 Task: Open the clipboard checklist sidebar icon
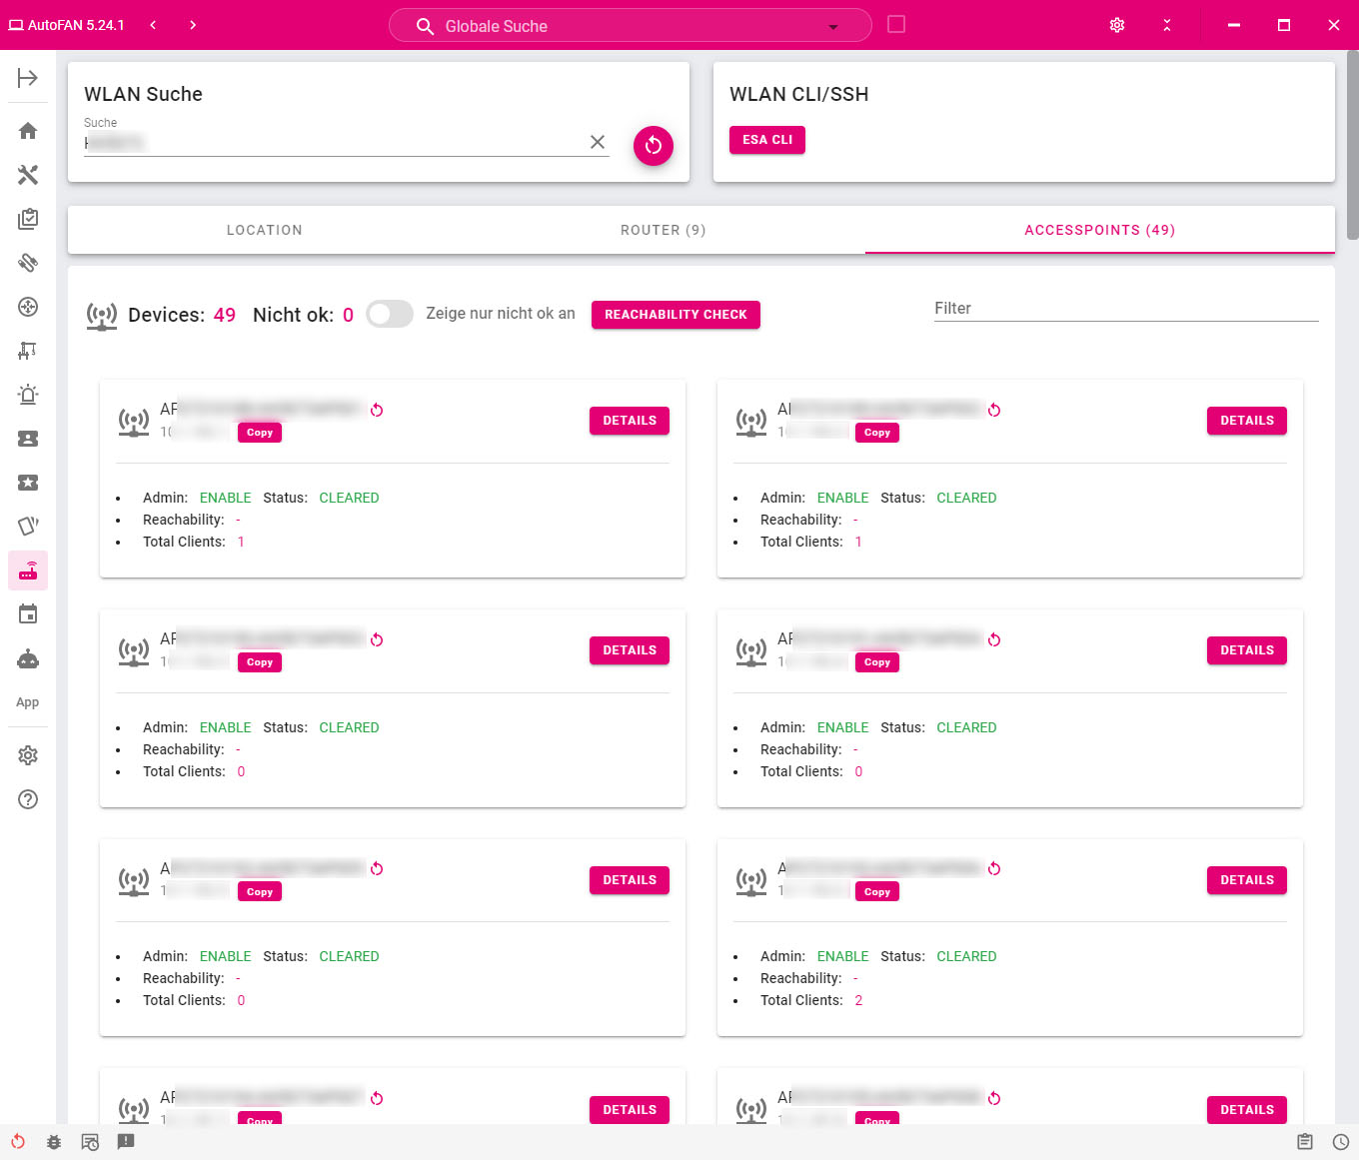click(x=28, y=219)
